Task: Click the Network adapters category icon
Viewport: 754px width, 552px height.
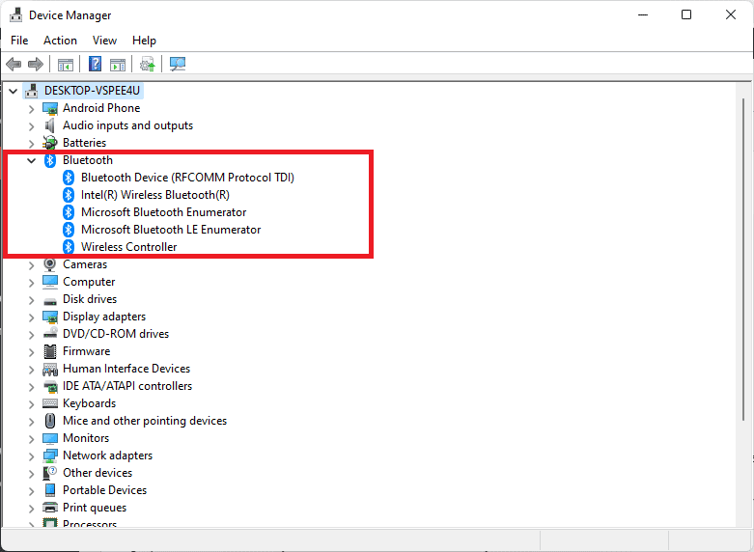Action: 50,455
